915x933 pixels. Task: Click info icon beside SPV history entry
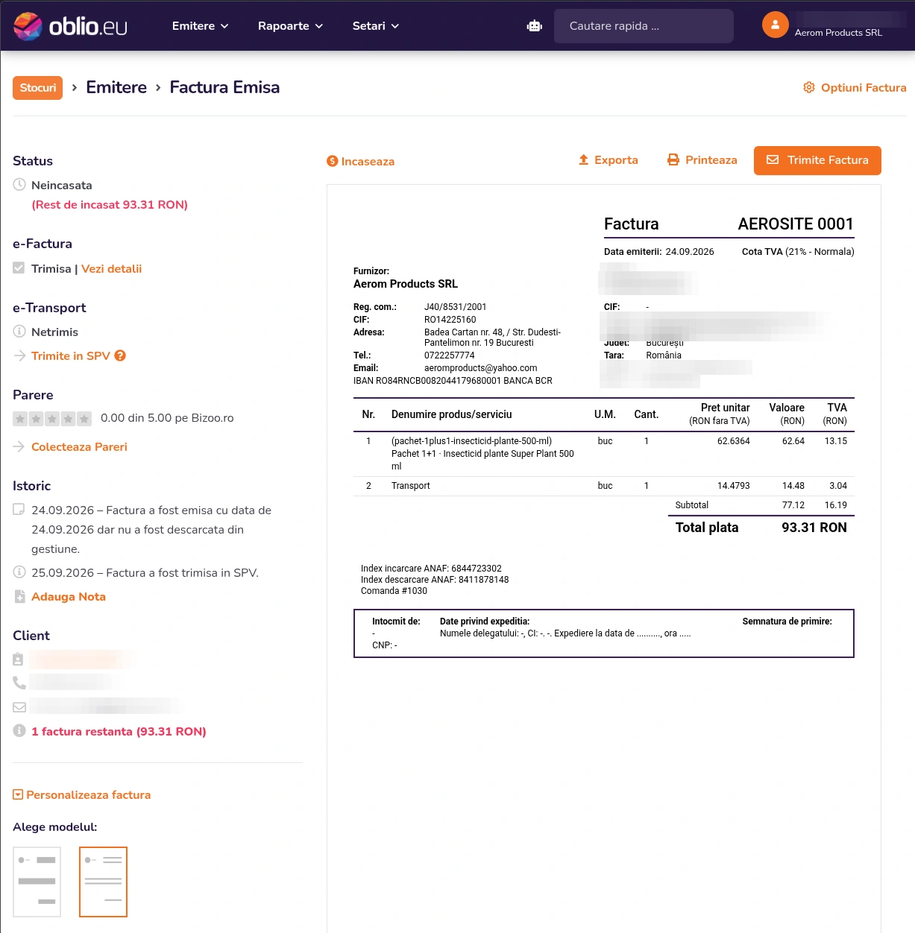[x=19, y=572]
